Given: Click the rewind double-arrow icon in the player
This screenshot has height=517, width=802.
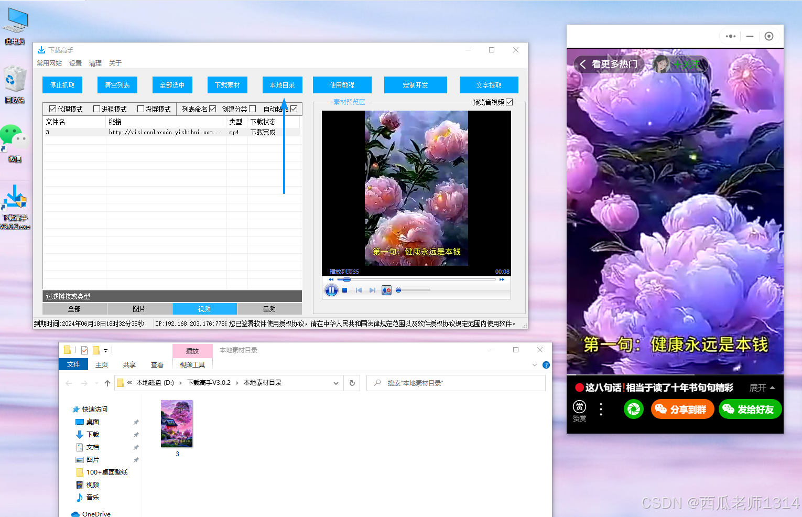Looking at the screenshot, I should coord(331,279).
